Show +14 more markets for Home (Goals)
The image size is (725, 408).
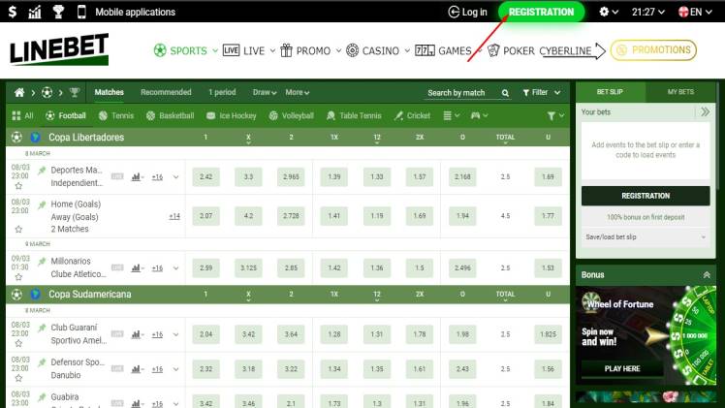(x=174, y=216)
